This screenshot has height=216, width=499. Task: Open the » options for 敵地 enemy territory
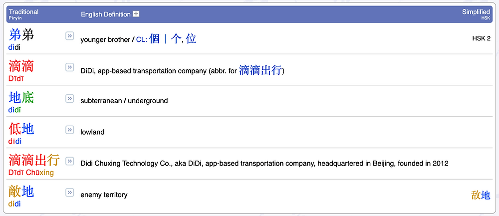click(70, 193)
